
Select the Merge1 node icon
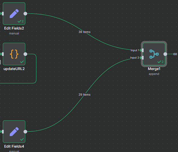pyautogui.click(x=154, y=54)
